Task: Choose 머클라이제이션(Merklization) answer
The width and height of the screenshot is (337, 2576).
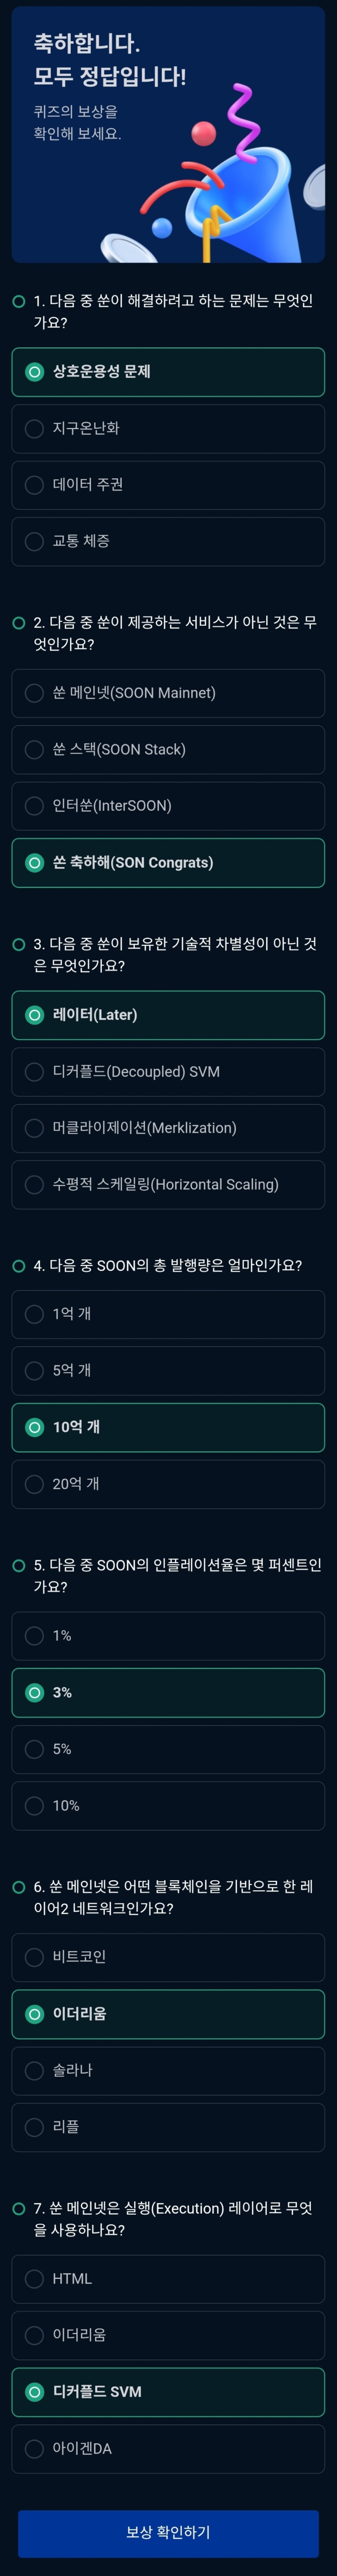Action: [168, 1128]
